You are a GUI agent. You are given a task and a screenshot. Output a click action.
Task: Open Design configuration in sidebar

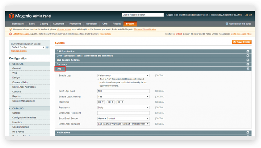(16, 78)
